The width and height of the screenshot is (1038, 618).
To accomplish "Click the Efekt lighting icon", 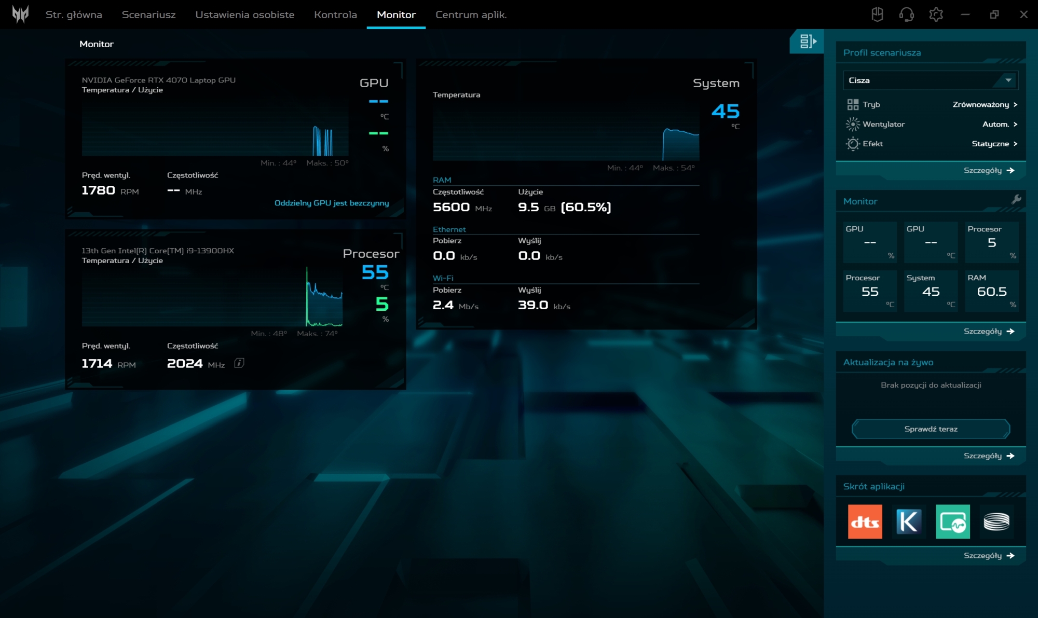I will 853,144.
